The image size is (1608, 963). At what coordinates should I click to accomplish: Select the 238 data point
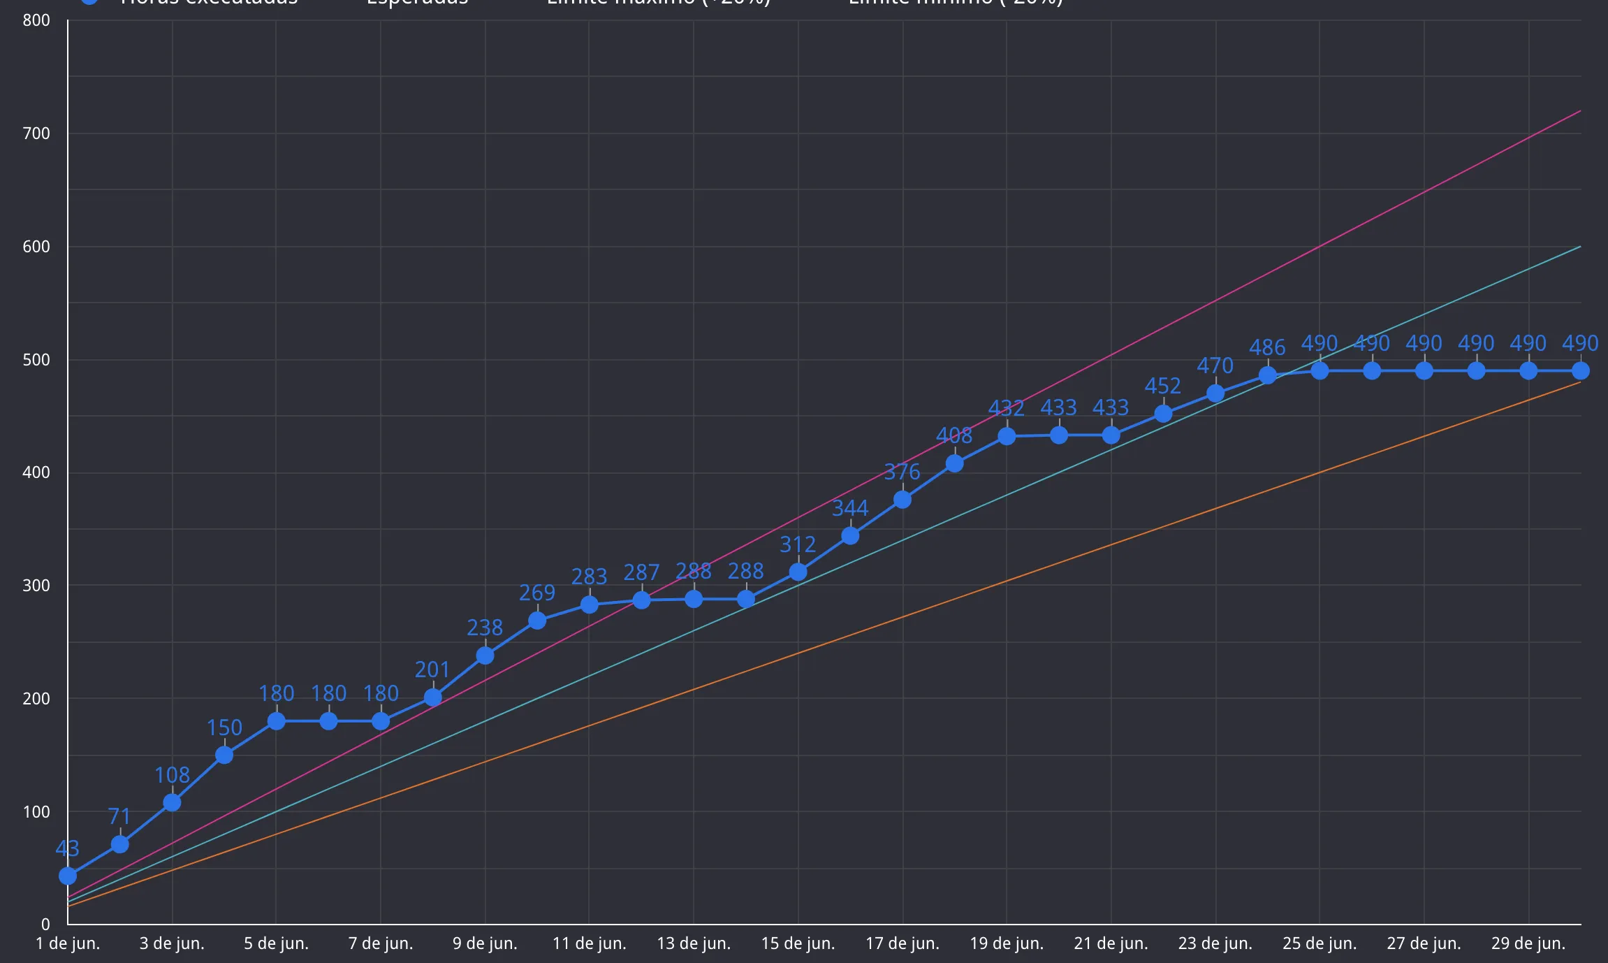coord(485,656)
